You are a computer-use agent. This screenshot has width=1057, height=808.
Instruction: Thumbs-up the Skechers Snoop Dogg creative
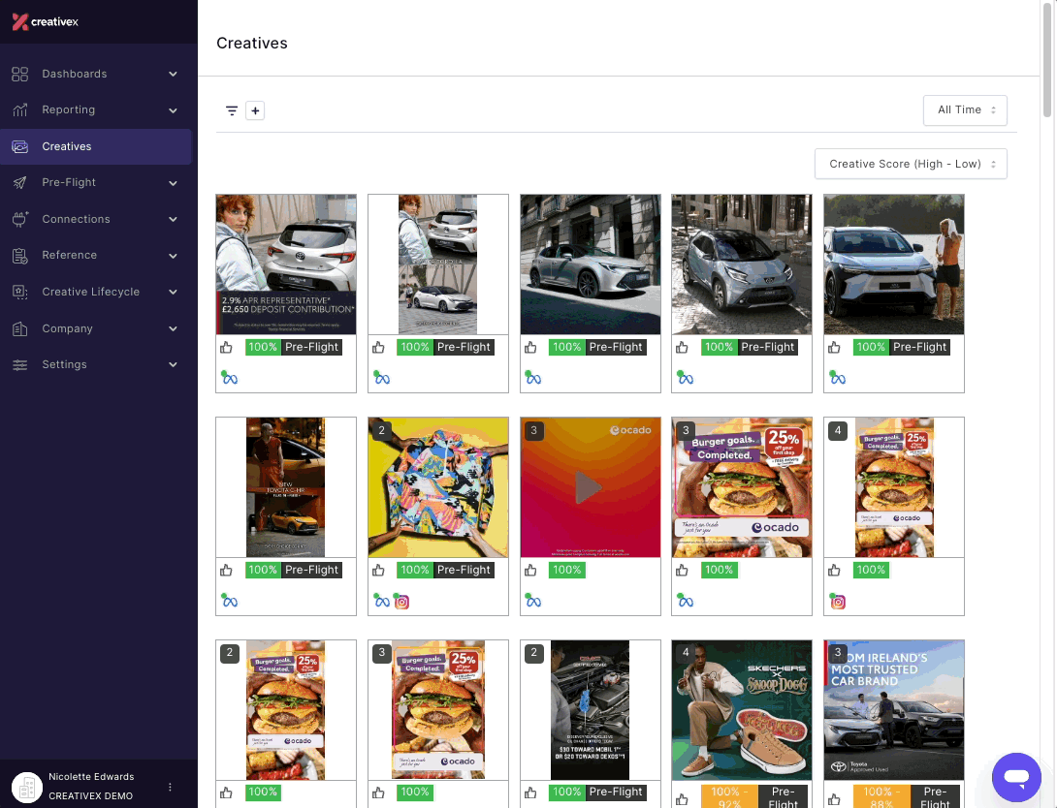[682, 799]
